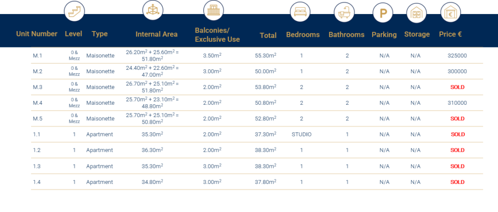Viewport: 498px width, 212px height.
Task: Click STUDIO in the Bedrooms column
Action: coord(302,134)
